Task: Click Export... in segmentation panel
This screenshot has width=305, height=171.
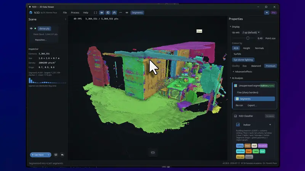Action: pyautogui.click(x=252, y=106)
